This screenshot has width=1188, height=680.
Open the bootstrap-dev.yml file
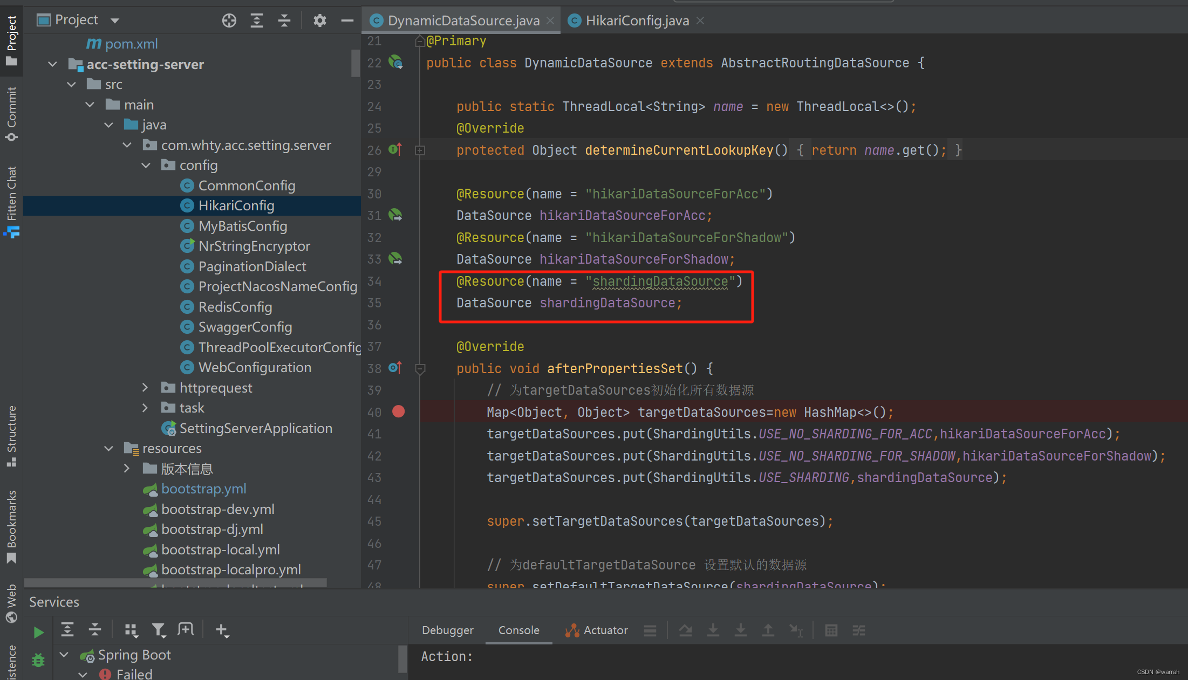(x=217, y=509)
